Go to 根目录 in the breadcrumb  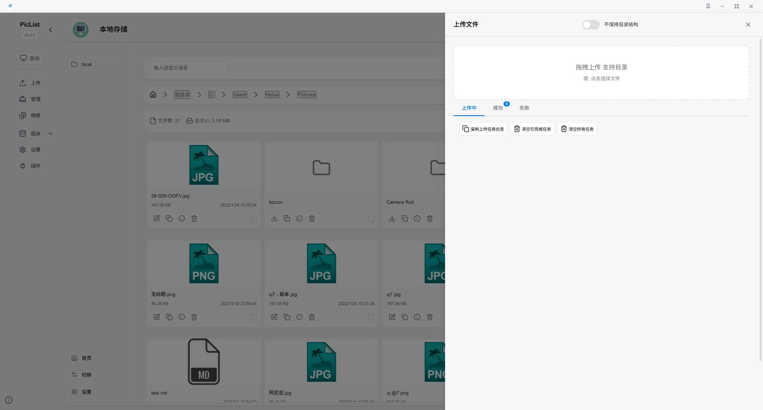182,95
